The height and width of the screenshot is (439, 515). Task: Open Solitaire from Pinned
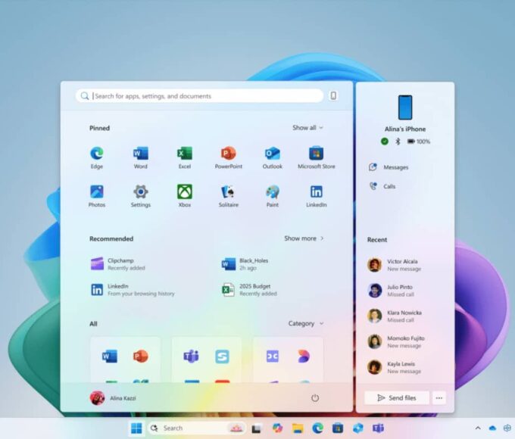pos(229,196)
